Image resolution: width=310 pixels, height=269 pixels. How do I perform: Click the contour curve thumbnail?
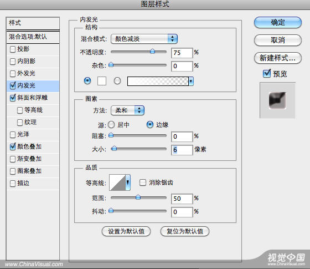pos(117,182)
